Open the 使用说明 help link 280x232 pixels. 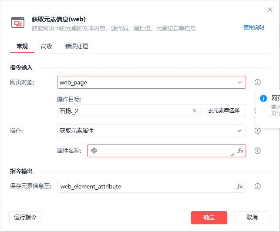point(253,27)
